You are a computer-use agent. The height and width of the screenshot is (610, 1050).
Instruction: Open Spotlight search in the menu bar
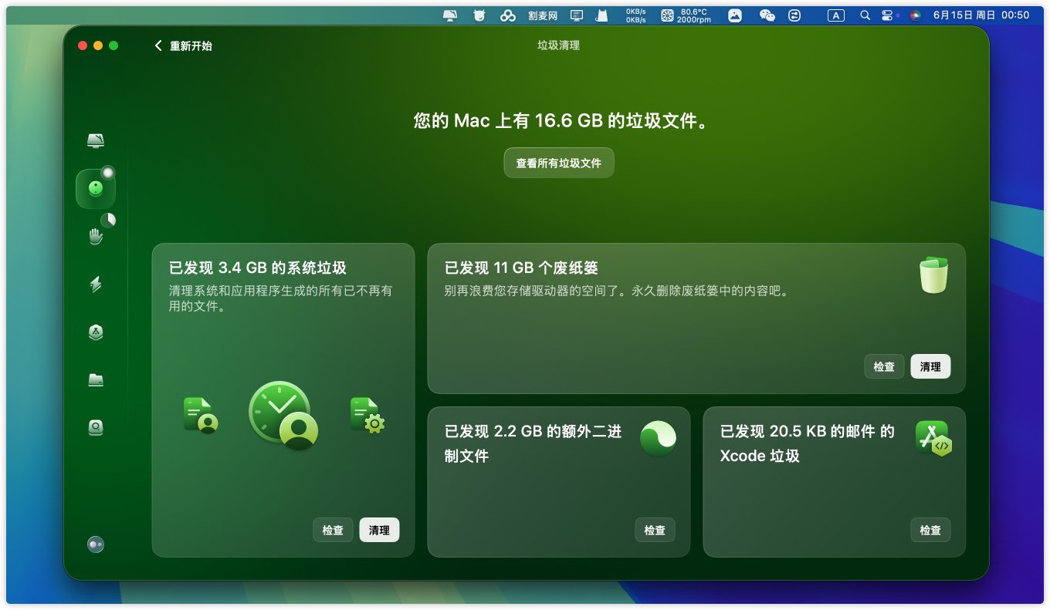(865, 15)
